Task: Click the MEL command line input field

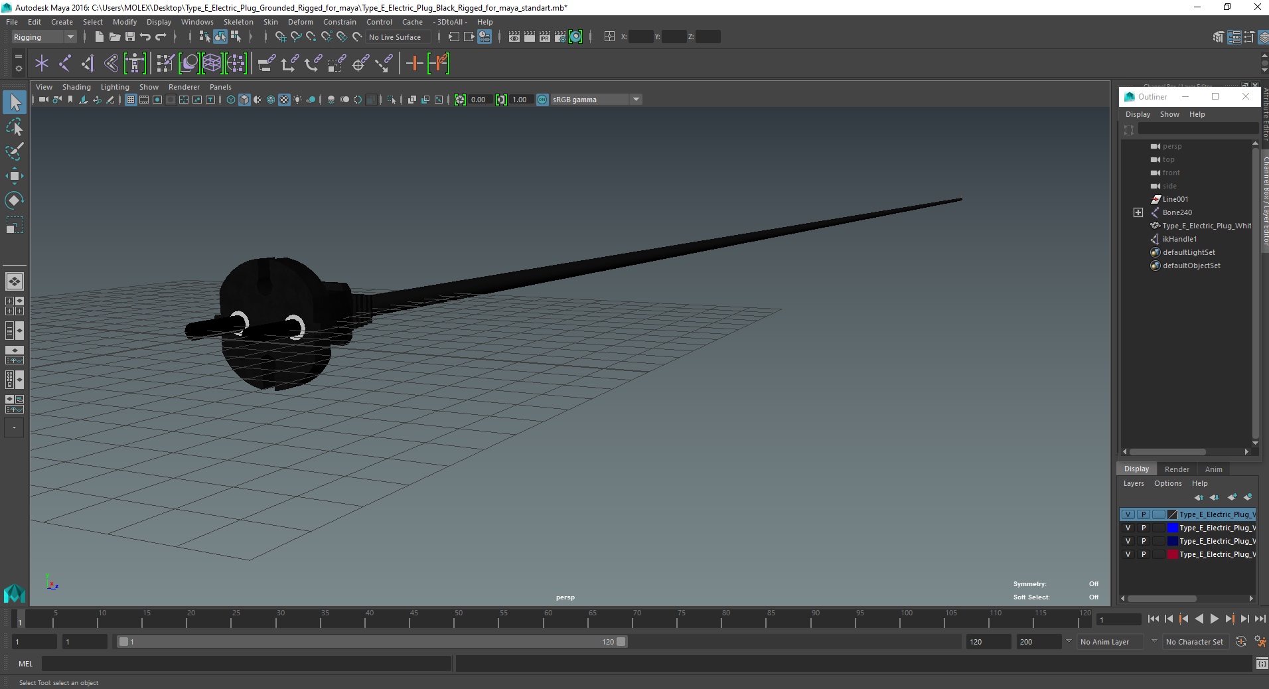Action: [247, 663]
